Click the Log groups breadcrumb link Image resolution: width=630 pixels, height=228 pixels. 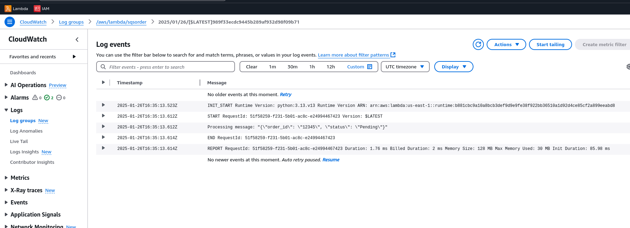(x=71, y=22)
